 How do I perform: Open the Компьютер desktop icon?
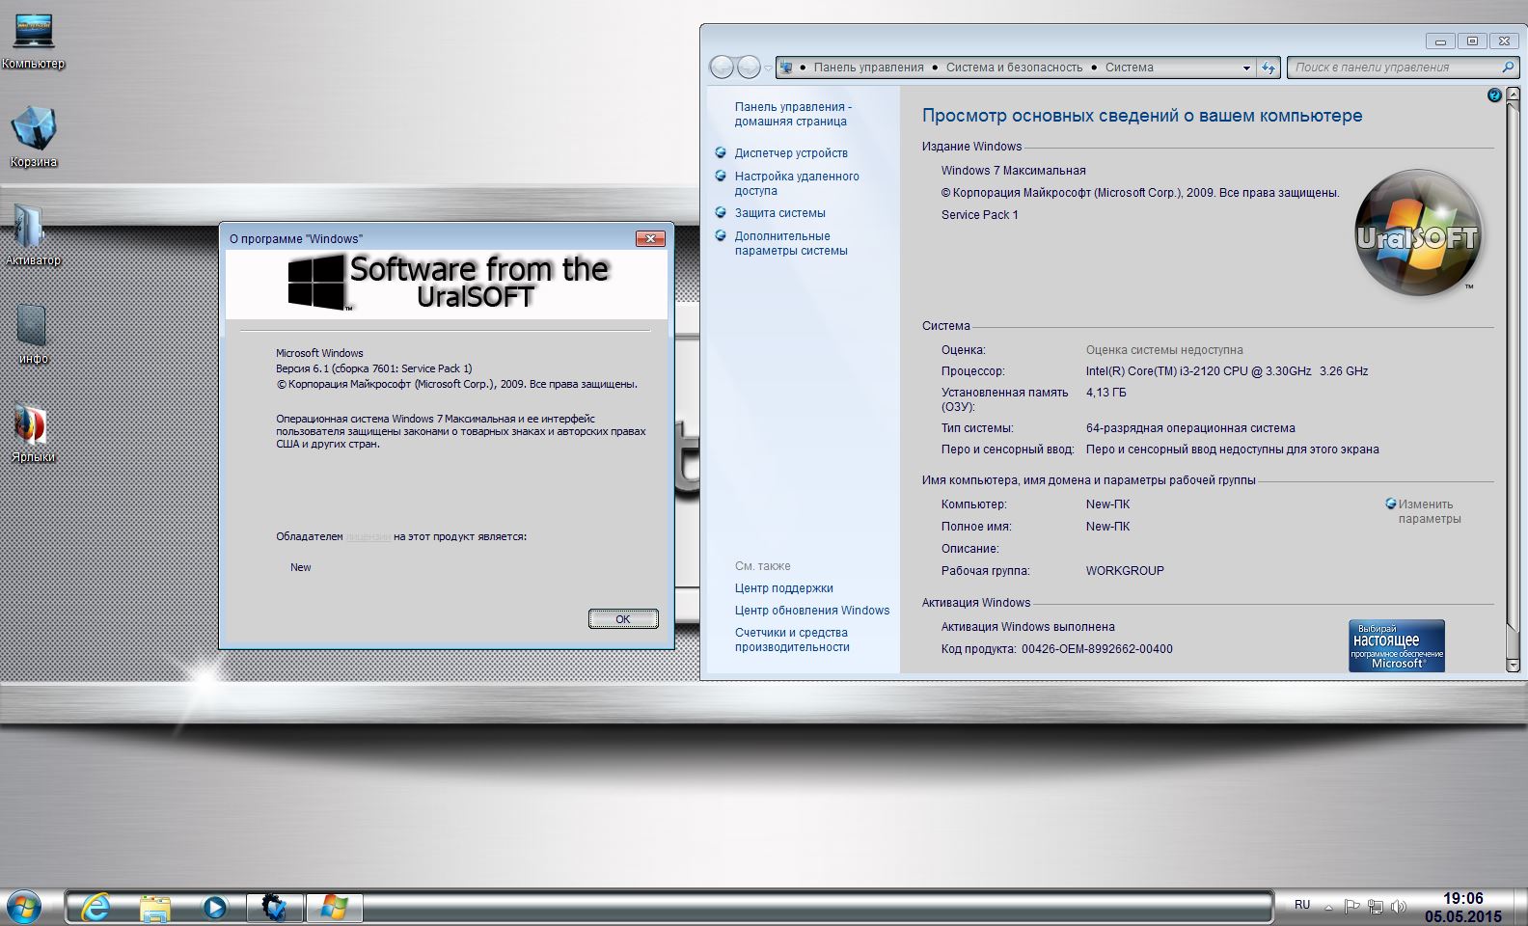[33, 41]
